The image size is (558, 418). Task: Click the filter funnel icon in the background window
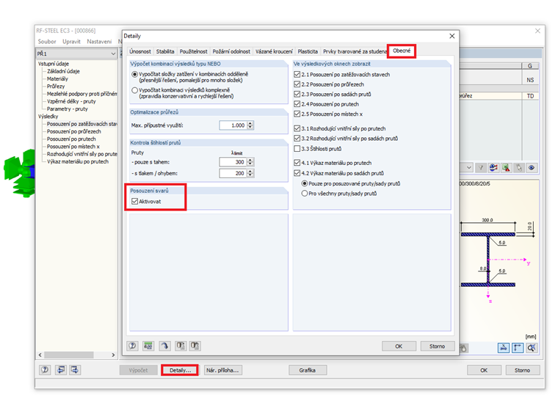click(x=481, y=168)
